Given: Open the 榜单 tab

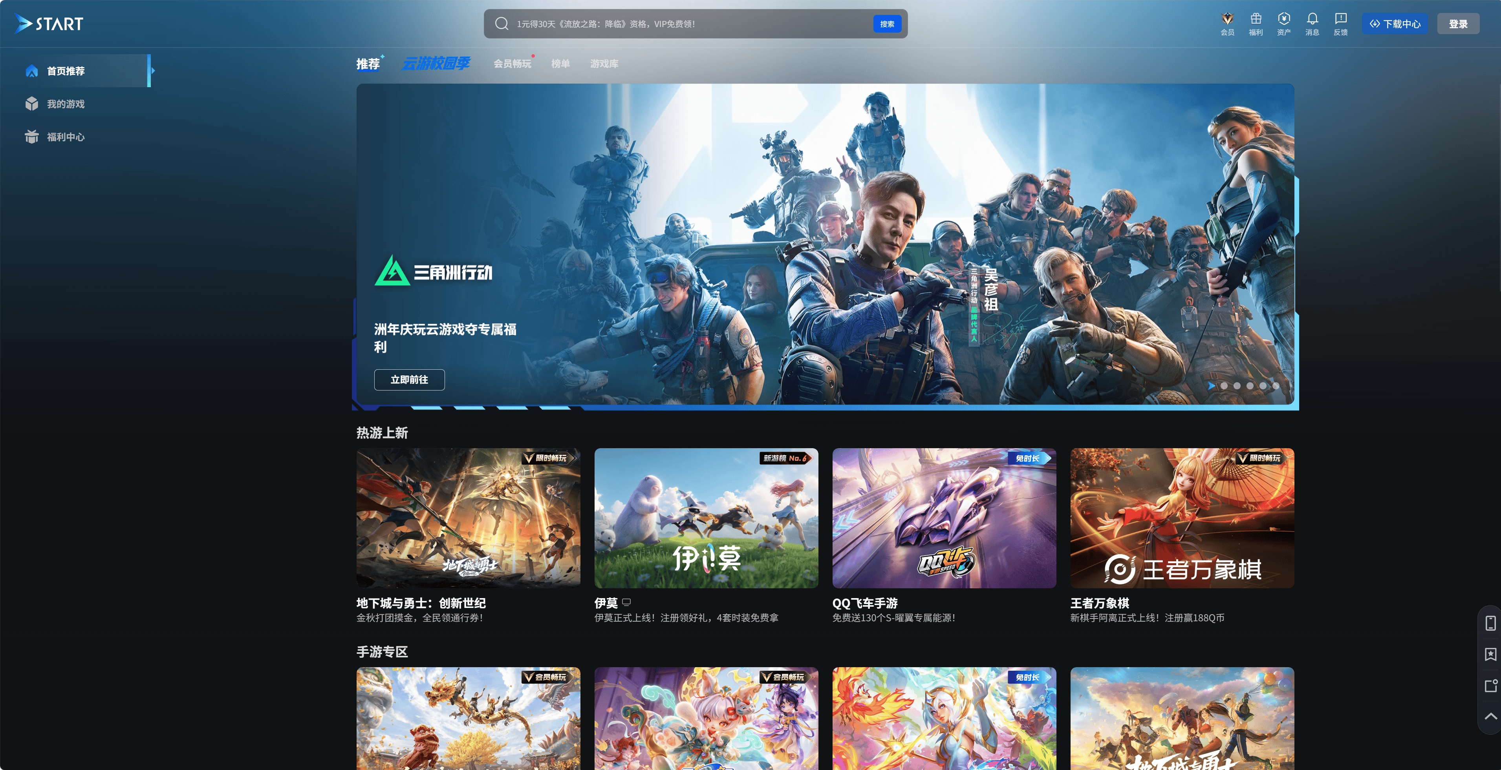Looking at the screenshot, I should 560,64.
